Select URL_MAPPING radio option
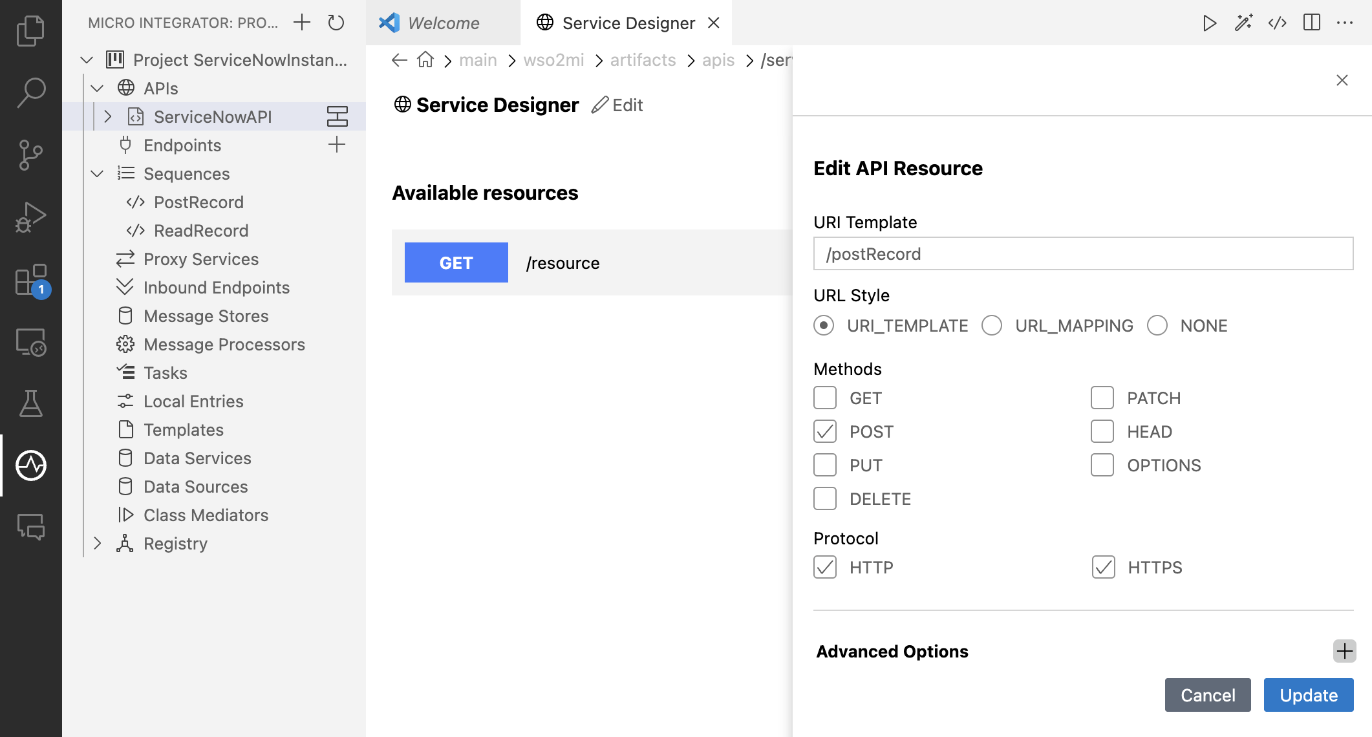This screenshot has height=737, width=1372. pyautogui.click(x=992, y=325)
